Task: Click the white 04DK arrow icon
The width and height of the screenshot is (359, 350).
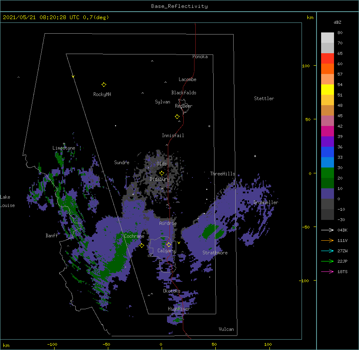Action: pos(327,230)
